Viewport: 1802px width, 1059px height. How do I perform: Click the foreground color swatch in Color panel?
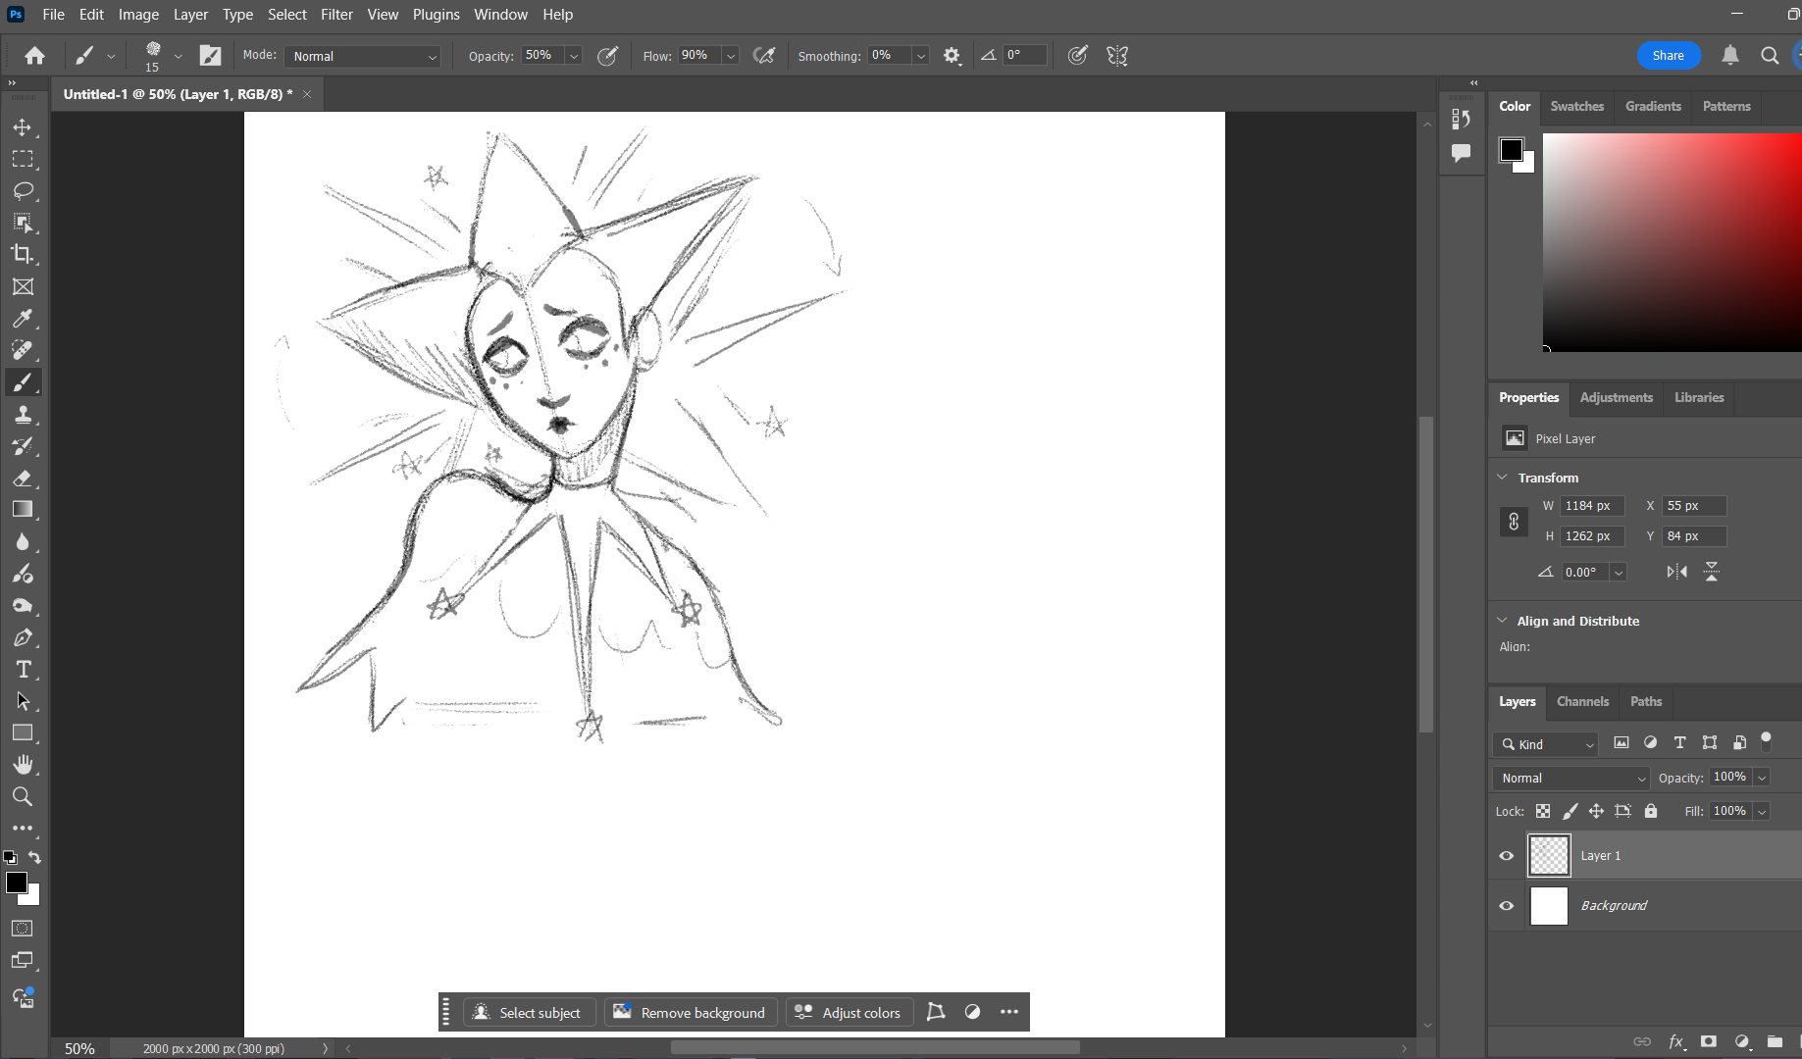point(1511,150)
